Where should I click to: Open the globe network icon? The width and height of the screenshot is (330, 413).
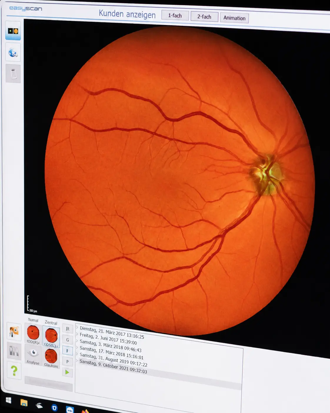click(13, 53)
